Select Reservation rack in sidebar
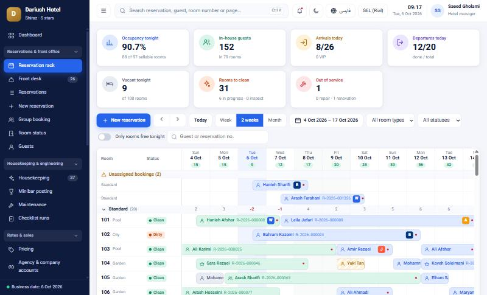 pos(43,66)
